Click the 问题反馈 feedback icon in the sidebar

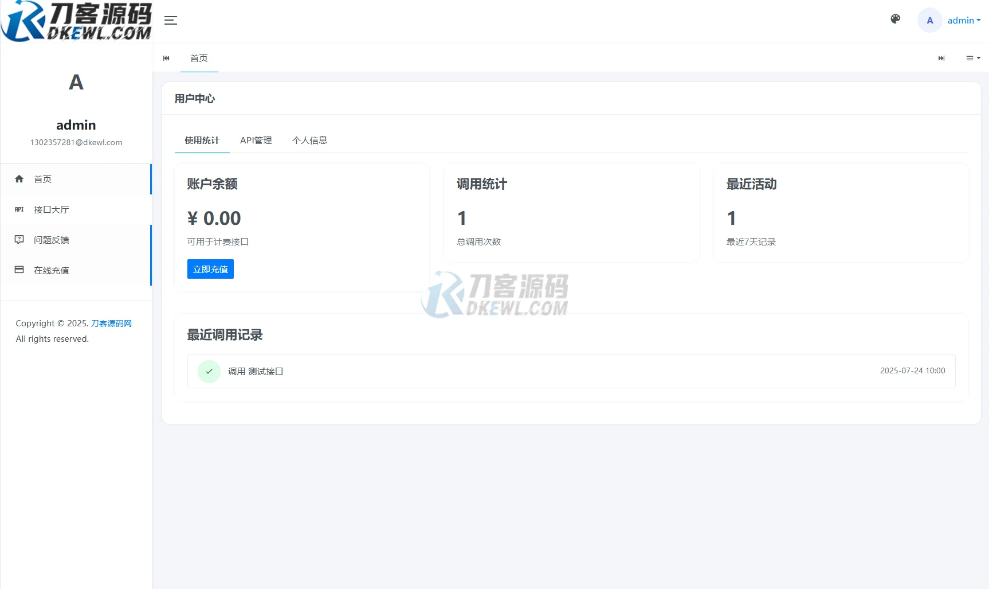[19, 240]
